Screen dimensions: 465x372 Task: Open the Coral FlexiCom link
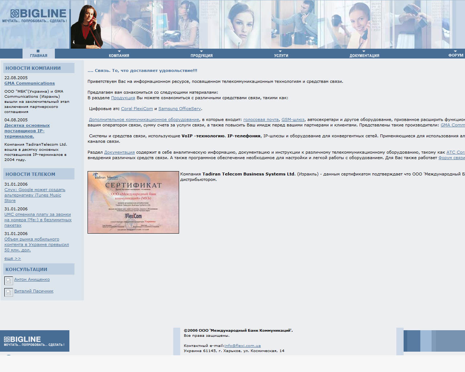[x=137, y=109]
